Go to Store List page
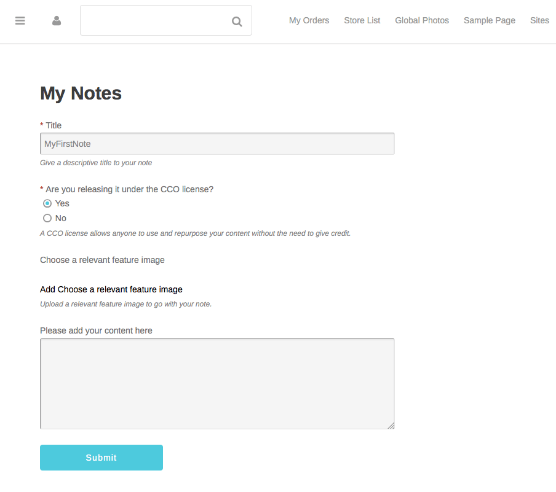This screenshot has height=492, width=556. [362, 20]
